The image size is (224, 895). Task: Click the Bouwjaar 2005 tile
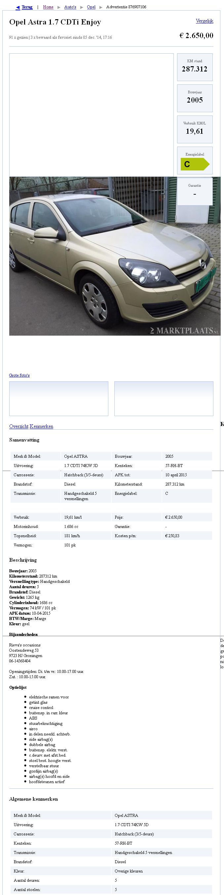[195, 98]
